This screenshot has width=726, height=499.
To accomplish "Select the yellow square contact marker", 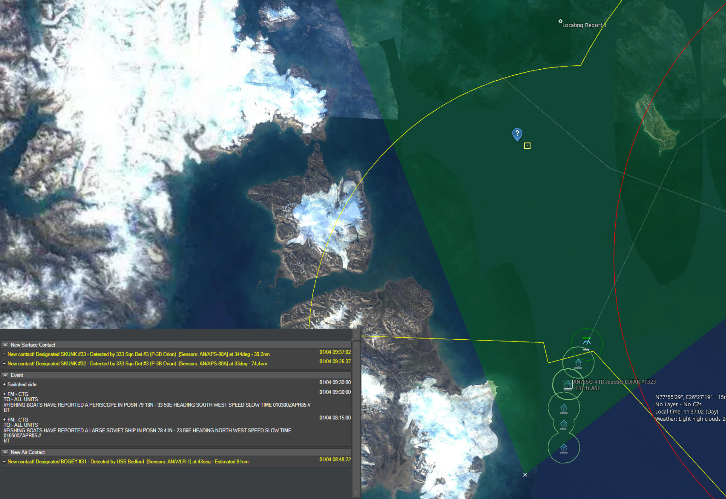I will [x=527, y=146].
